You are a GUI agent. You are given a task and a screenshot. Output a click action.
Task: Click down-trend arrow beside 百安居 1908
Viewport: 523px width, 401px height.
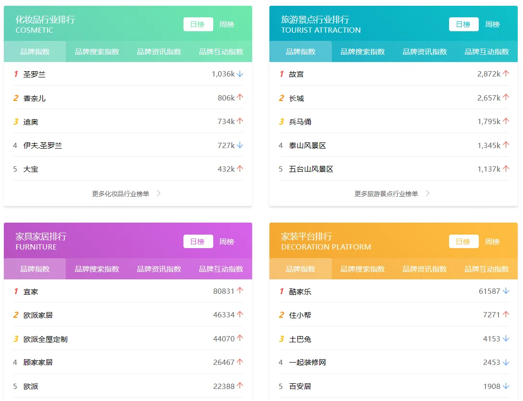click(506, 386)
